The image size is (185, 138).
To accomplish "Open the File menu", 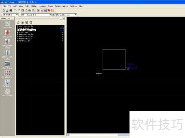I will [4, 6].
